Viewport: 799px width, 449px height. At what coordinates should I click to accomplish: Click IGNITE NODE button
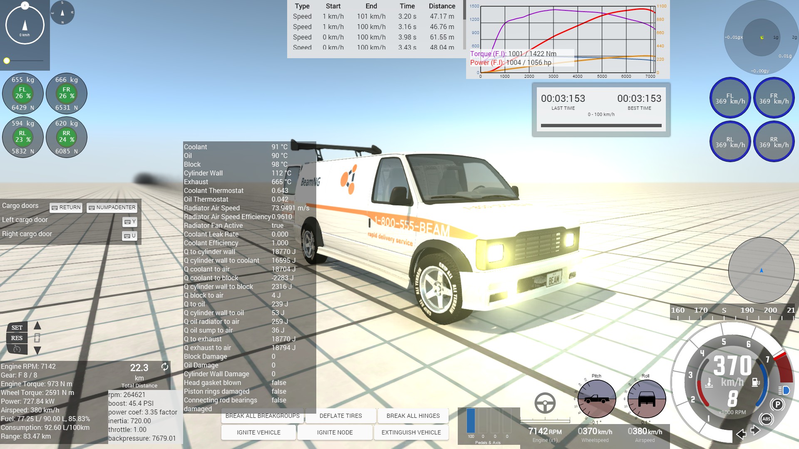335,432
